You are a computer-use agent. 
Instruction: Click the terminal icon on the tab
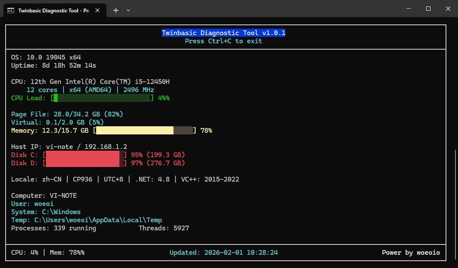tap(11, 10)
